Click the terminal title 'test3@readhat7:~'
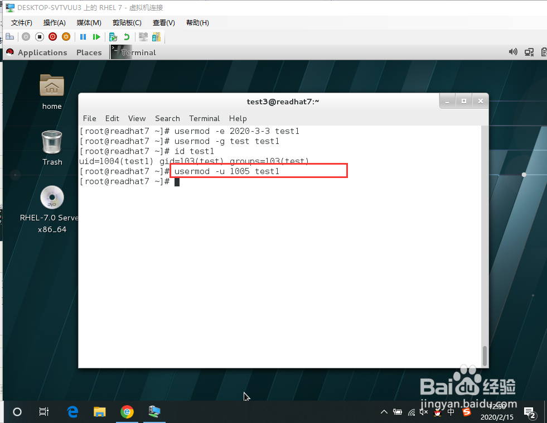Viewport: 547px width, 423px height. (x=283, y=102)
